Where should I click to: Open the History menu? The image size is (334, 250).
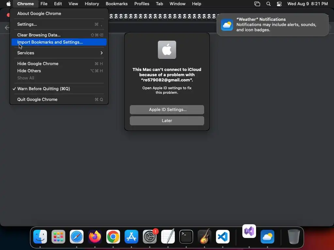pyautogui.click(x=92, y=4)
